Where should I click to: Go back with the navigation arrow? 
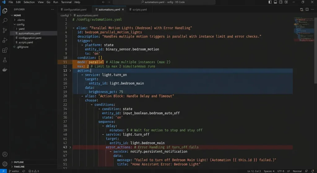point(103,2)
